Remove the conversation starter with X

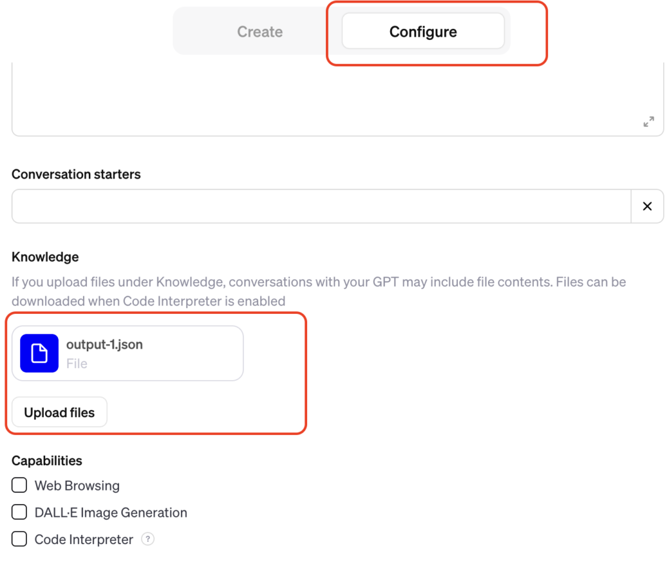point(647,206)
